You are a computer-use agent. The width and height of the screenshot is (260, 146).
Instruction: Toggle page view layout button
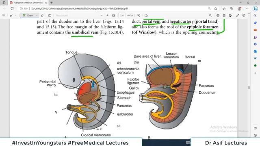coord(50,15)
